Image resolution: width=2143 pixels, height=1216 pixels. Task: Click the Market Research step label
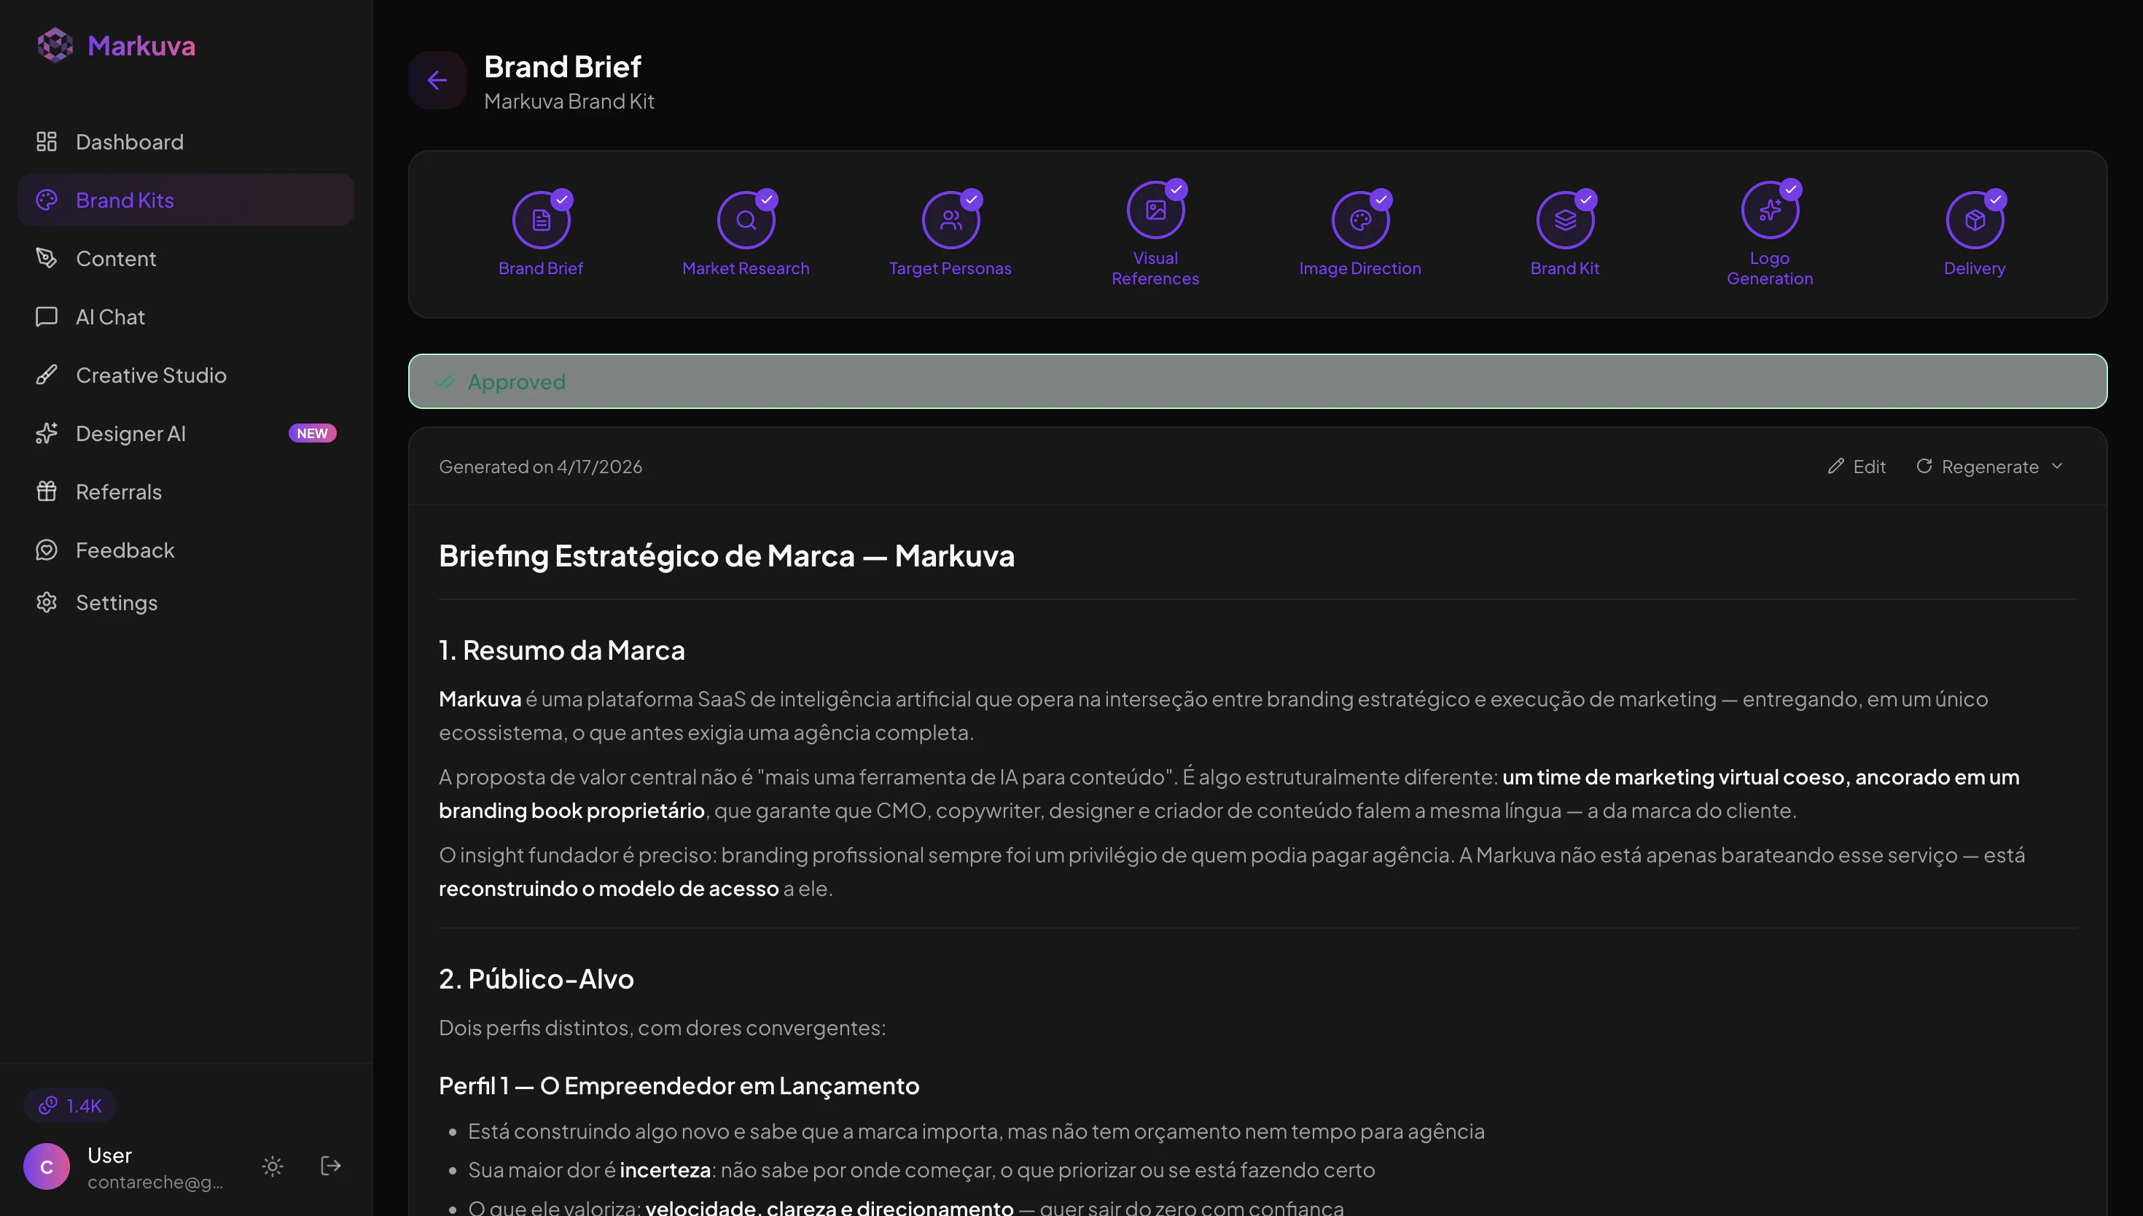click(746, 268)
